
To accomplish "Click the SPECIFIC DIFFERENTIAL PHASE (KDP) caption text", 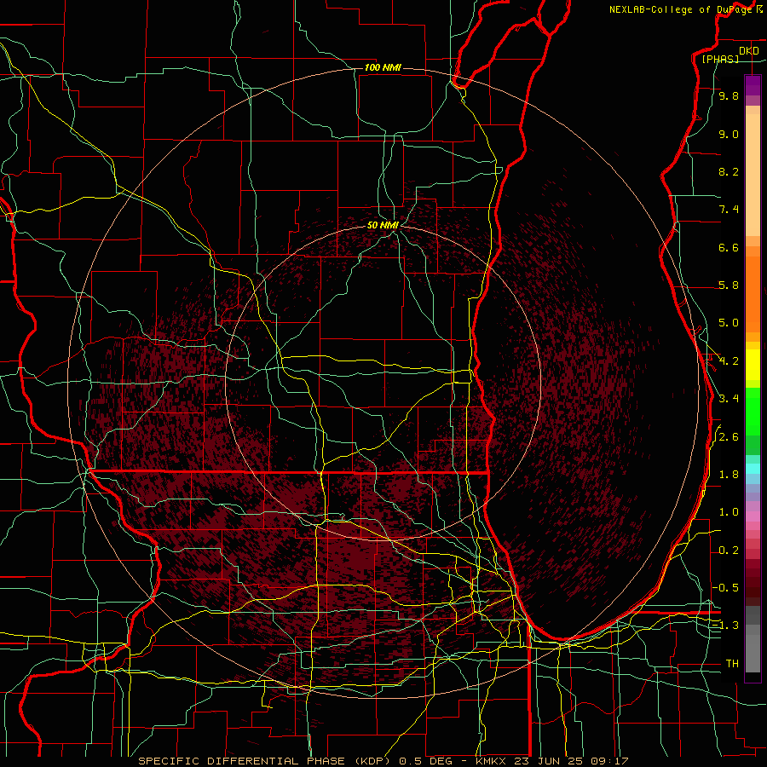I will (266, 761).
